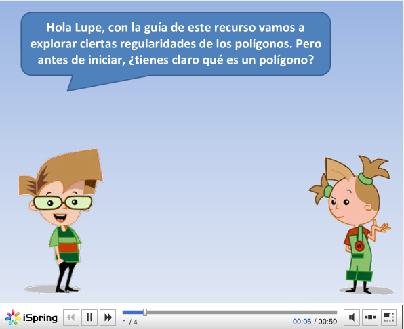Toggle the sidebar layout view icon
The width and height of the screenshot is (404, 329).
[370, 317]
